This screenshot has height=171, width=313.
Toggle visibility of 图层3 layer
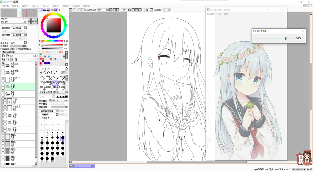pos(3,136)
